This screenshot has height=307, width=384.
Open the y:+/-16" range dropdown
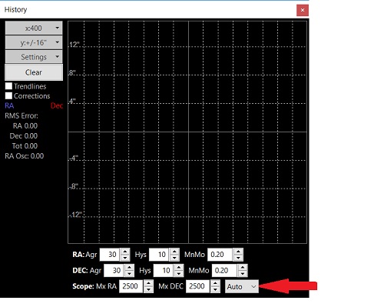(34, 42)
